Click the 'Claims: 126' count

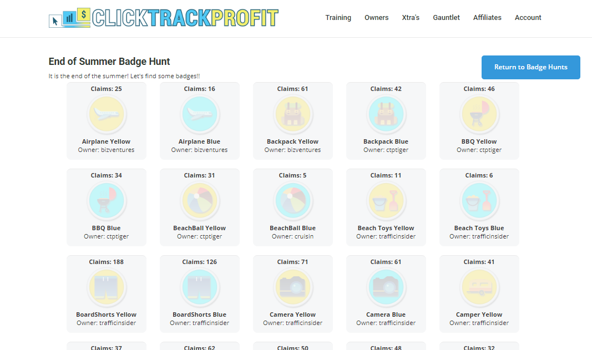tap(199, 262)
